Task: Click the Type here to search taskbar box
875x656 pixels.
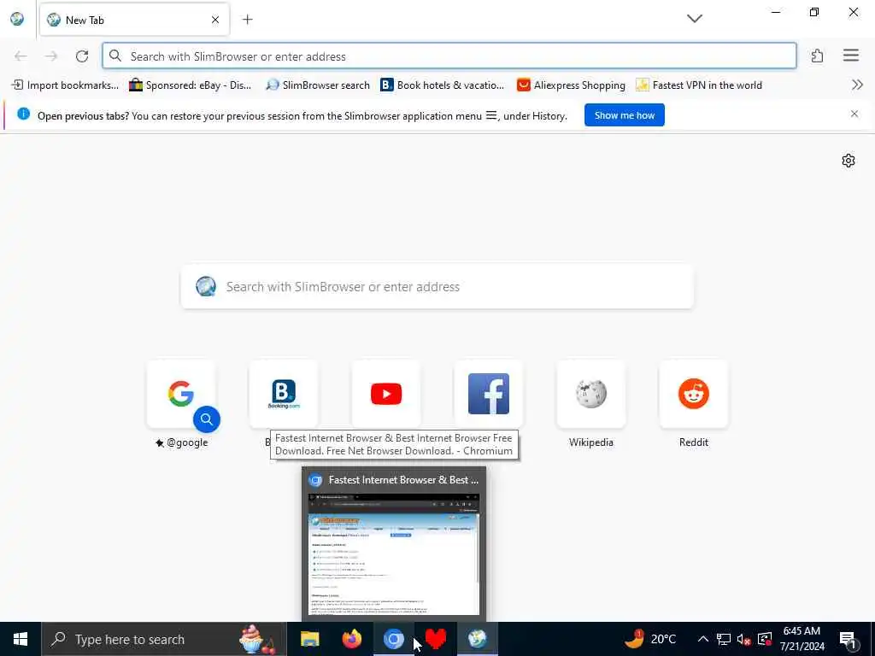Action: click(164, 639)
